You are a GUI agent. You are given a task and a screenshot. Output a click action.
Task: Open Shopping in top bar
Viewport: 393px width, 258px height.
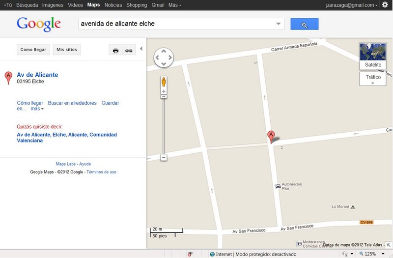tap(137, 5)
